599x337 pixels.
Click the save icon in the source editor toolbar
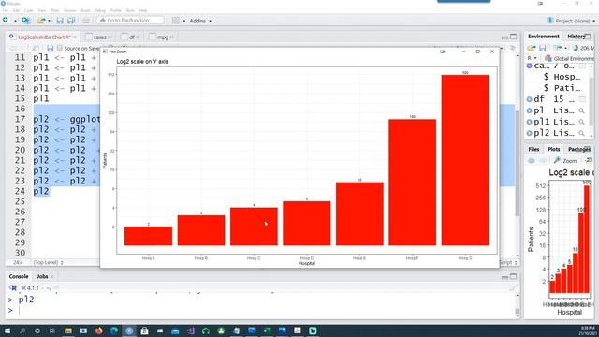pos(50,48)
